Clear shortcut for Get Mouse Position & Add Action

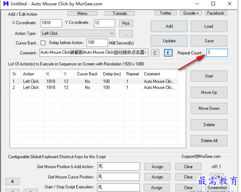[x=188, y=167]
